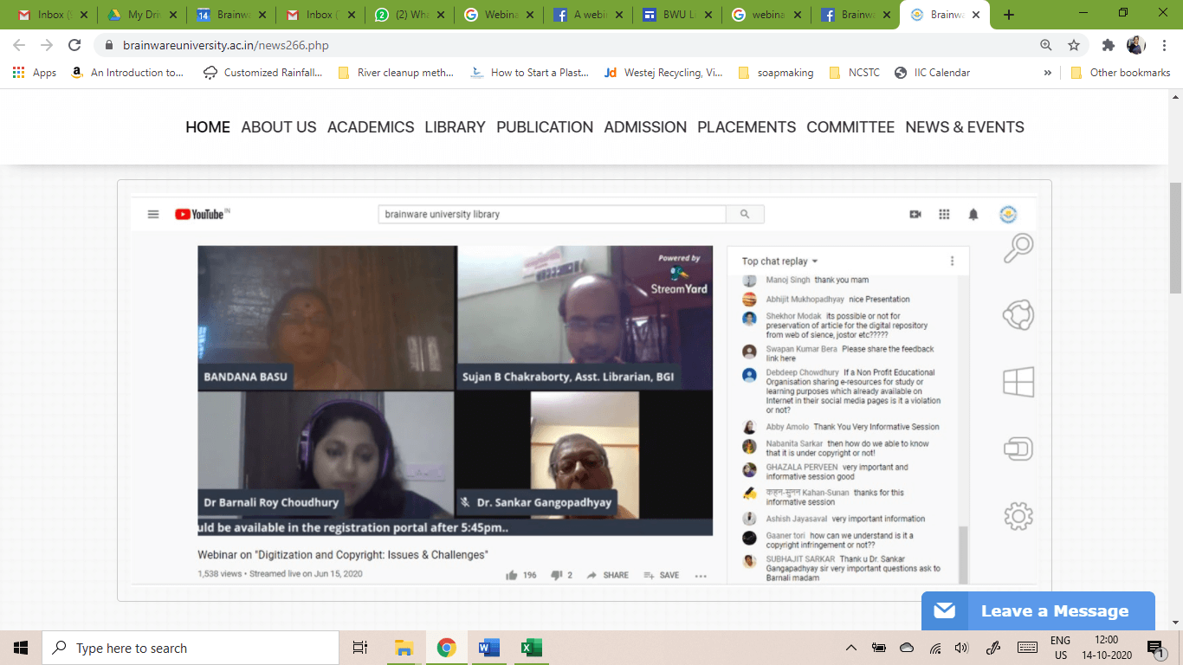Open the PUBLICATION menu
The image size is (1183, 665).
pos(545,127)
